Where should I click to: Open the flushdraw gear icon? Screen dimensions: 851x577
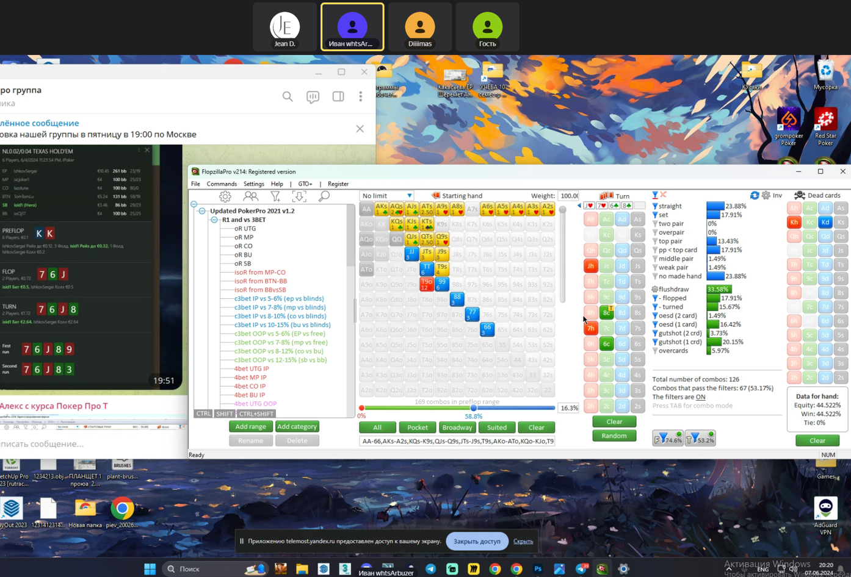point(655,289)
